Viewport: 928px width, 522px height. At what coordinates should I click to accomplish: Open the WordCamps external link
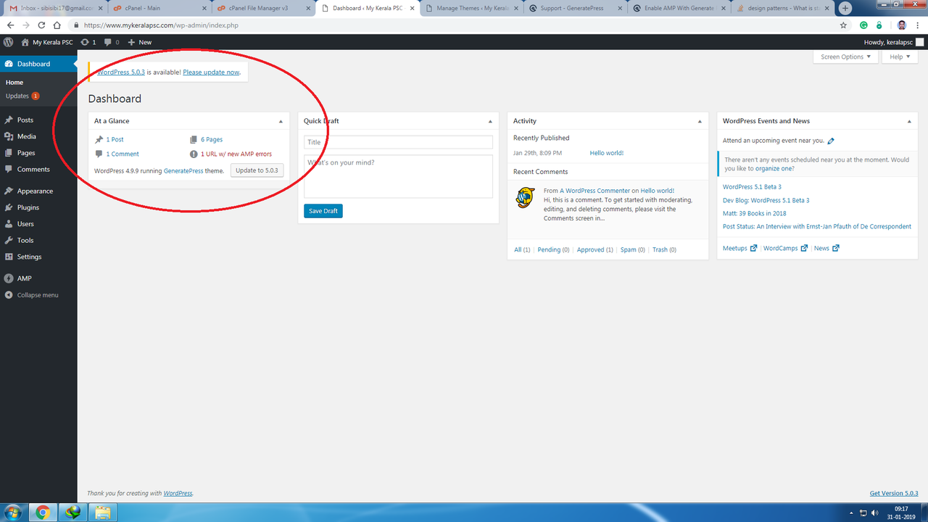tap(785, 248)
